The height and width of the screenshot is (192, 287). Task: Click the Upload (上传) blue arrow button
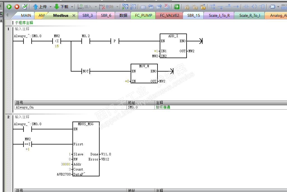coord(40,7)
